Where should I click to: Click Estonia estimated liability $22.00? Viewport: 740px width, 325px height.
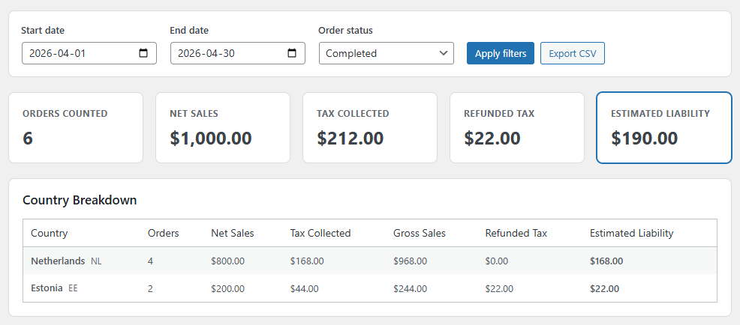[x=605, y=289]
